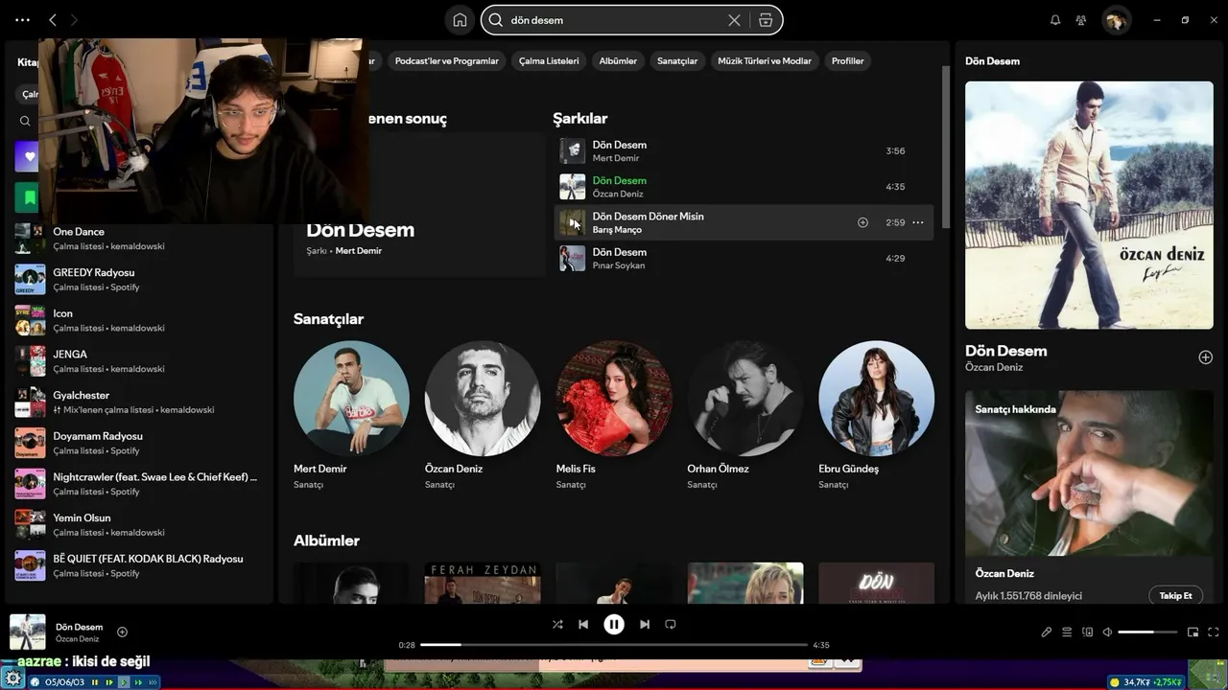The width and height of the screenshot is (1228, 690).
Task: Switch to Albümler filter
Action: (618, 60)
